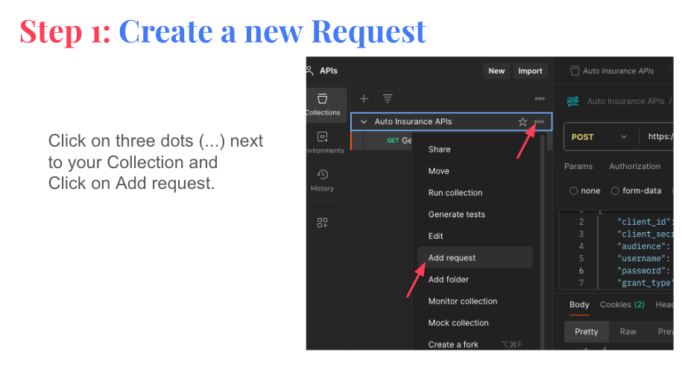This screenshot has width=682, height=372.
Task: Click the New button
Action: click(x=496, y=71)
